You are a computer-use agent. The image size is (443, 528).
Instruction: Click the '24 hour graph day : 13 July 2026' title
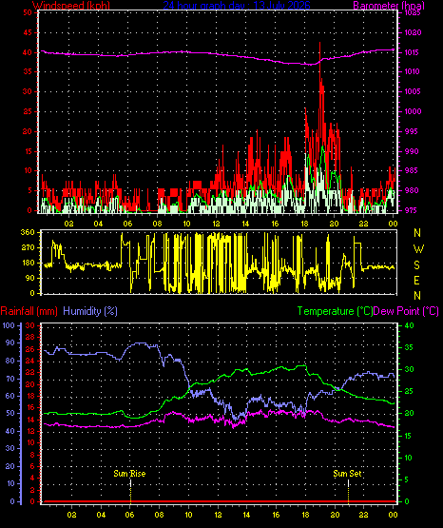(237, 6)
